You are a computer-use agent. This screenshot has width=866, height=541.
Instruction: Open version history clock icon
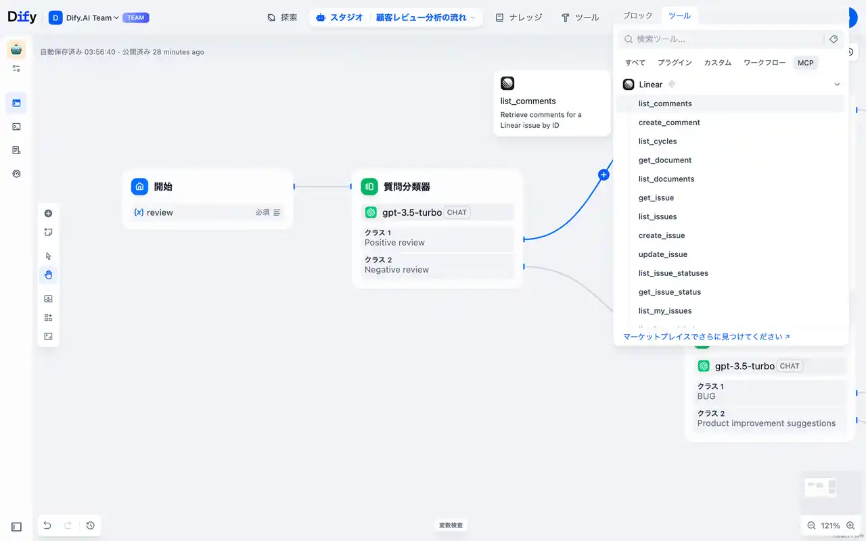coord(91,525)
